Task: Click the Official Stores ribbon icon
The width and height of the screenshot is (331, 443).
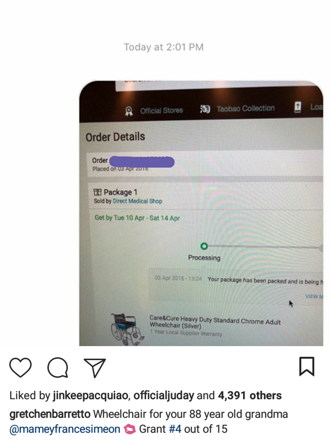Action: [129, 111]
